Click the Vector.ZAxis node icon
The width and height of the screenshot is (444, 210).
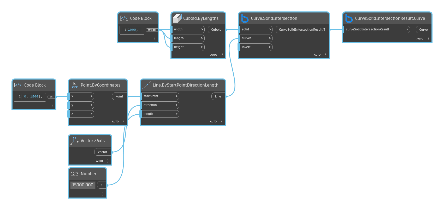click(75, 141)
